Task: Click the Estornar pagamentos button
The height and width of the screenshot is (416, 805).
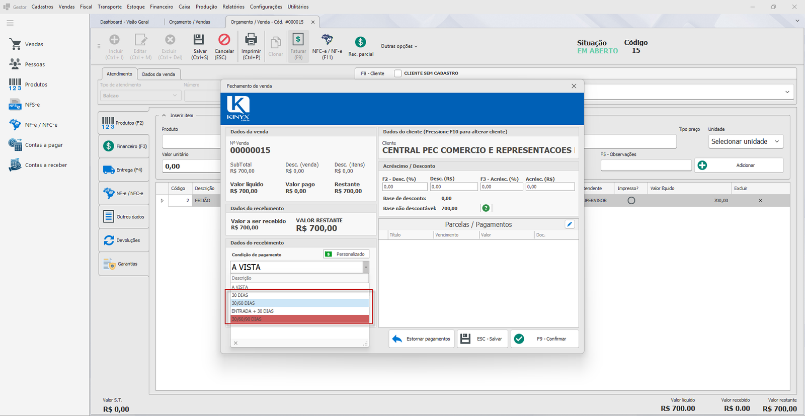Action: 422,339
